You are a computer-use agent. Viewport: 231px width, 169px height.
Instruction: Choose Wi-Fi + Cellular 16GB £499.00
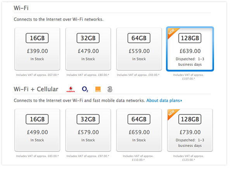click(x=37, y=130)
